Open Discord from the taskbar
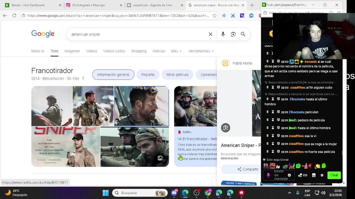 174,193
